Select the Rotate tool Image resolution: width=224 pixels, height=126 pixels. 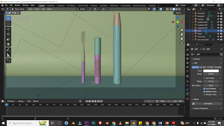(x=8, y=34)
